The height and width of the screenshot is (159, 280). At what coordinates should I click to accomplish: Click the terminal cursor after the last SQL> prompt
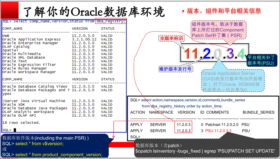15,130
